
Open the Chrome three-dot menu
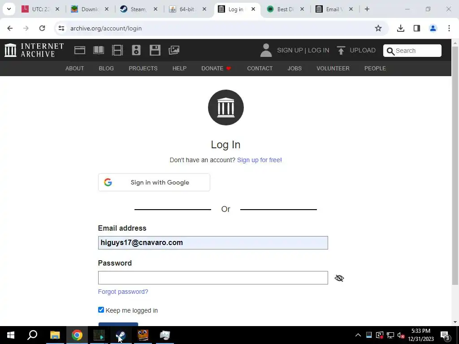tap(449, 28)
